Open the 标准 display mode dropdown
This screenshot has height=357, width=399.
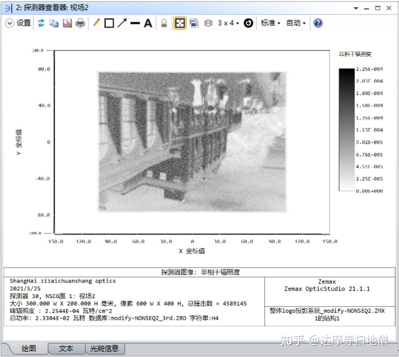[x=270, y=23]
